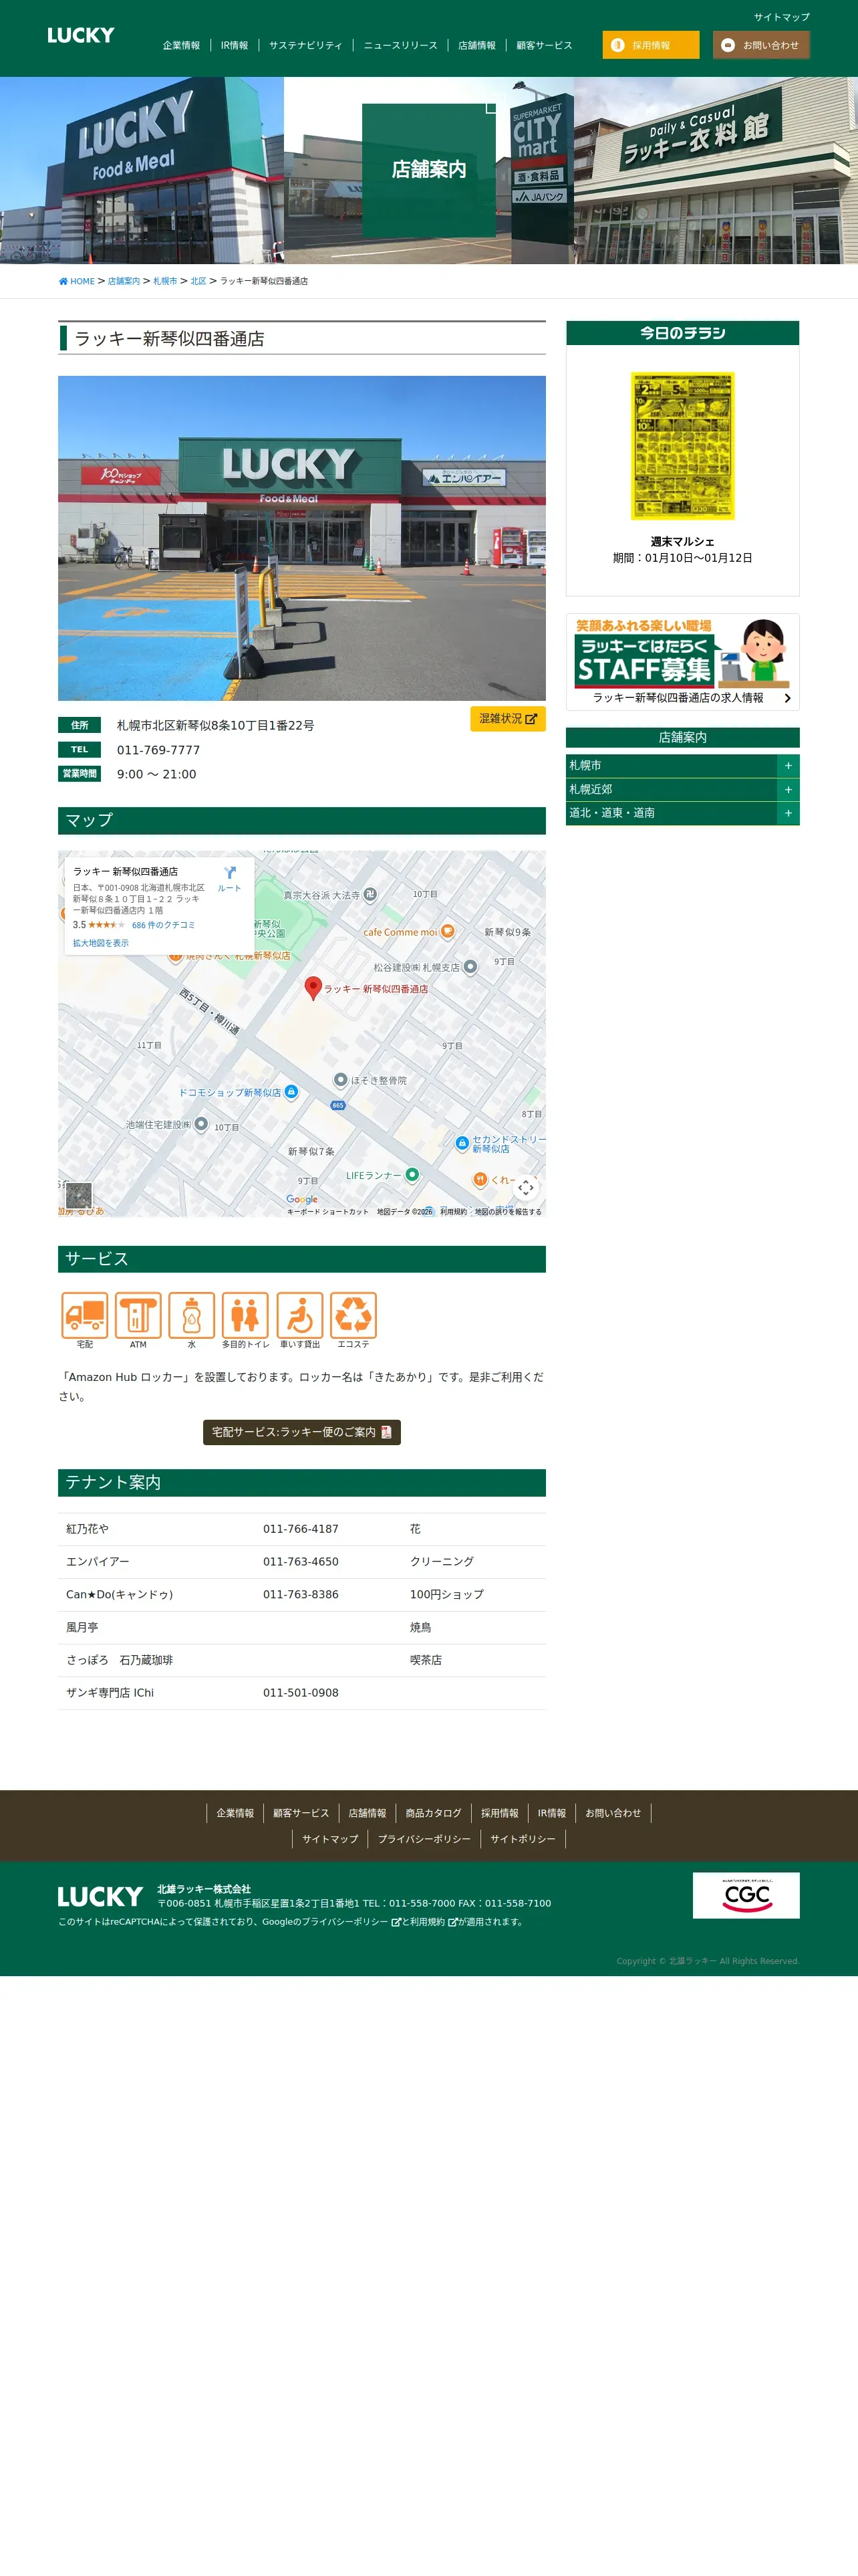Expand 札幌市 store list plus icon
Screen dimensions: 858x2576
tap(788, 765)
